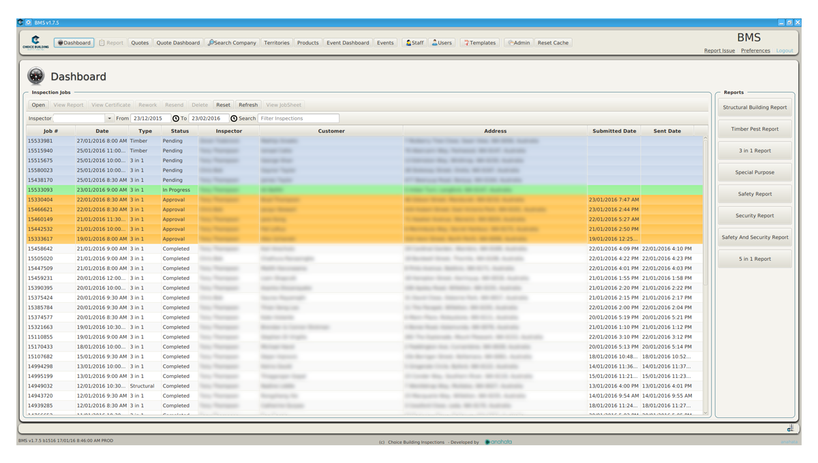Open the Templates section

point(480,43)
